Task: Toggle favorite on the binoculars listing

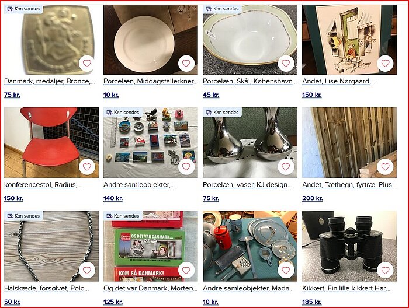Action: (x=385, y=270)
